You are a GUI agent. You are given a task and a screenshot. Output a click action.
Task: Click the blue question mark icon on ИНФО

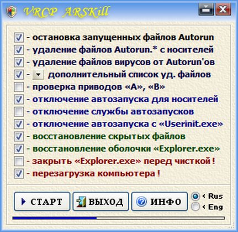141,202
